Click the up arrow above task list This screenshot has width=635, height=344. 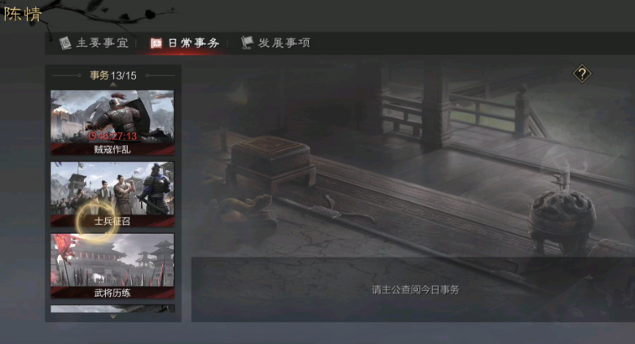[x=113, y=85]
